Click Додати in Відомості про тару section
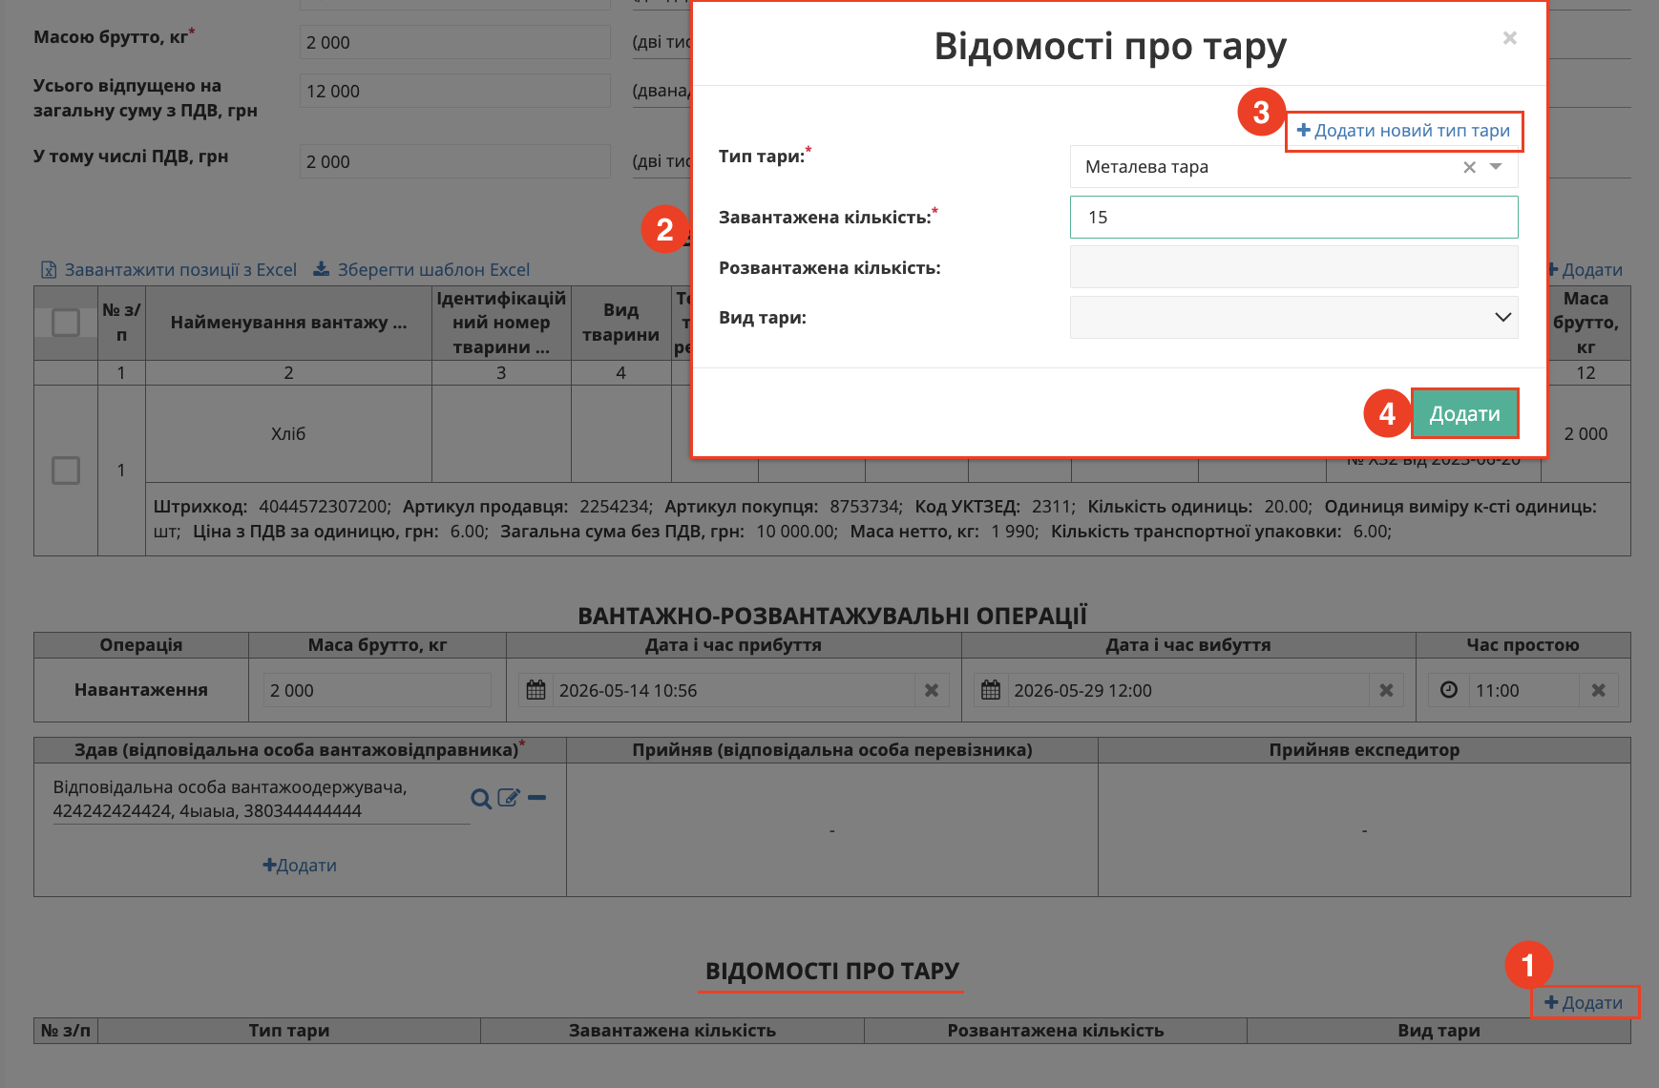This screenshot has height=1088, width=1659. pos(1584,1003)
